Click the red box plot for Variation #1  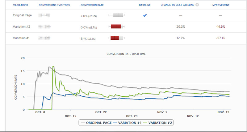115,38
